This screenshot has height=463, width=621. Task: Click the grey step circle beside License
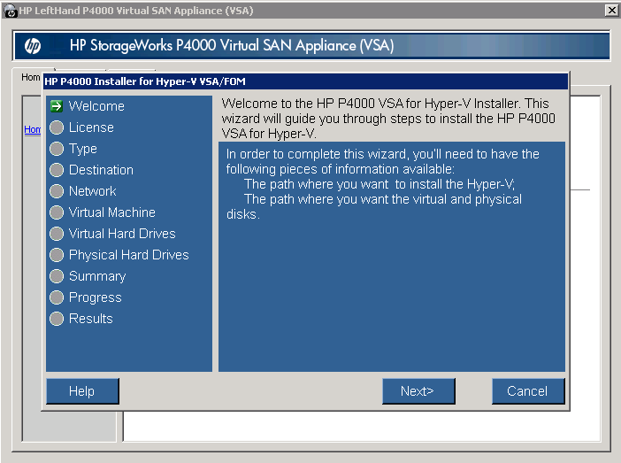tap(57, 127)
